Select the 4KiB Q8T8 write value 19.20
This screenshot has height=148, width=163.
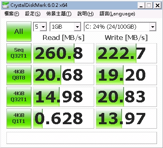click(126, 75)
